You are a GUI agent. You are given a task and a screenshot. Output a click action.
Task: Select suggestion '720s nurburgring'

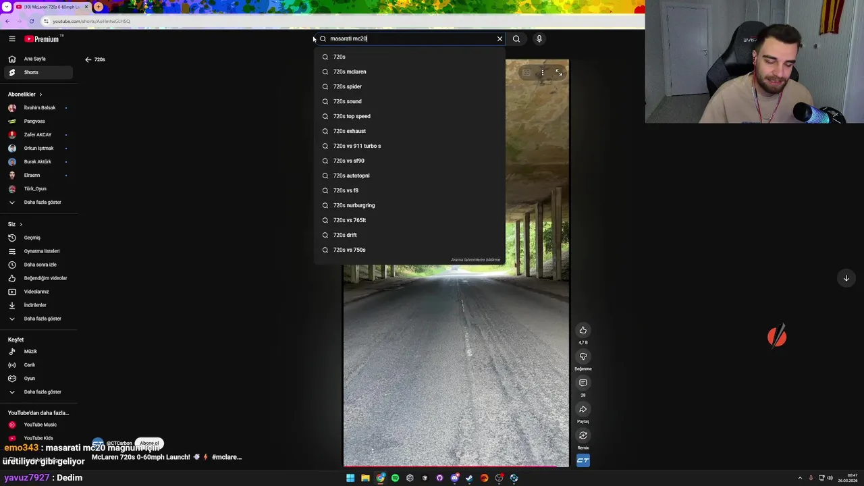[410, 205]
